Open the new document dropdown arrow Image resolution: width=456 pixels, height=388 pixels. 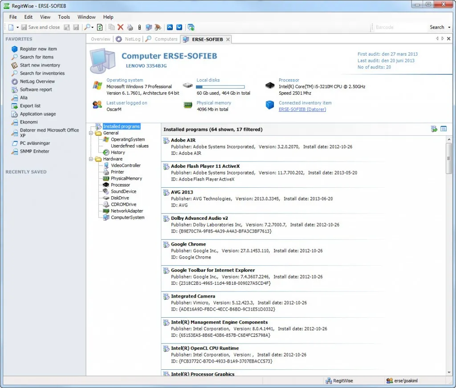[x=17, y=27]
